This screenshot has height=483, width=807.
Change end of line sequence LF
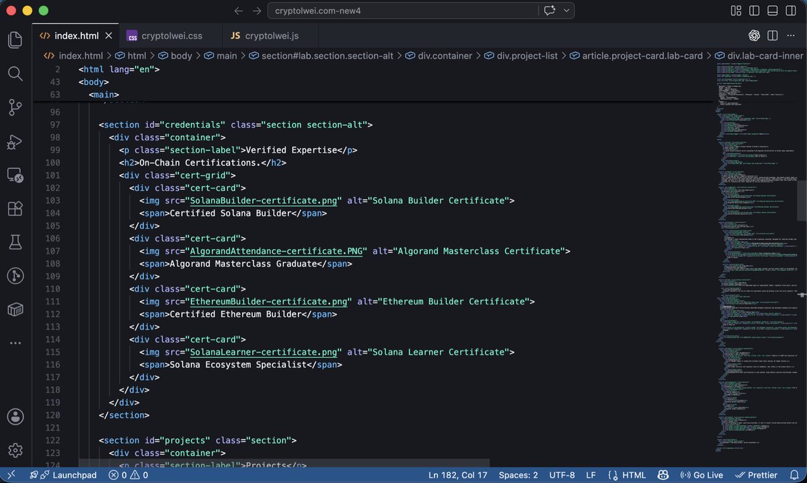[x=590, y=475]
